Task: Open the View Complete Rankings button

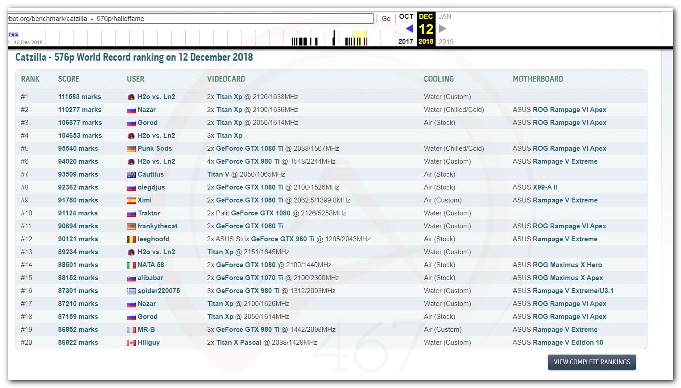Action: pos(592,362)
